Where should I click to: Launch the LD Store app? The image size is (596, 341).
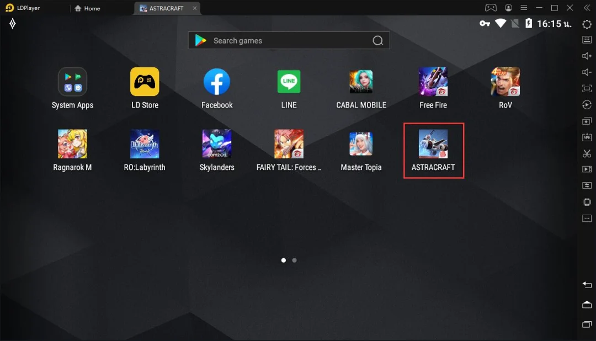(x=145, y=82)
